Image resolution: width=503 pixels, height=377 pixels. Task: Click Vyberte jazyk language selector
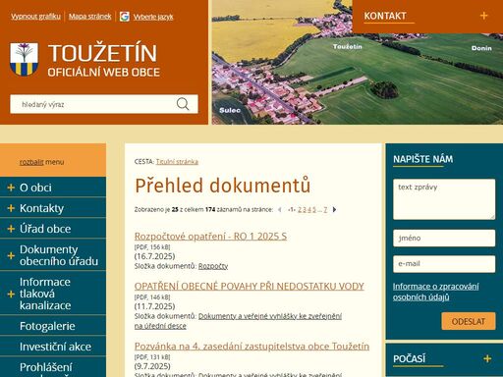pos(153,17)
